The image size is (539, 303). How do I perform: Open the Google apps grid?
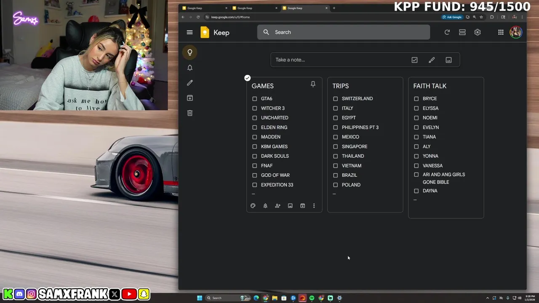[x=501, y=32]
